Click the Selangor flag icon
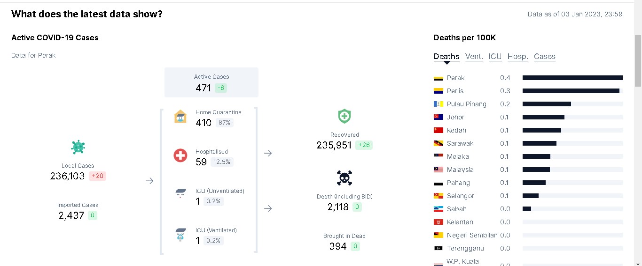 (438, 196)
